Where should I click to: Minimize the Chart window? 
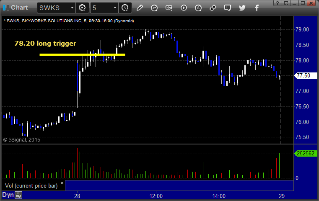(294, 3)
